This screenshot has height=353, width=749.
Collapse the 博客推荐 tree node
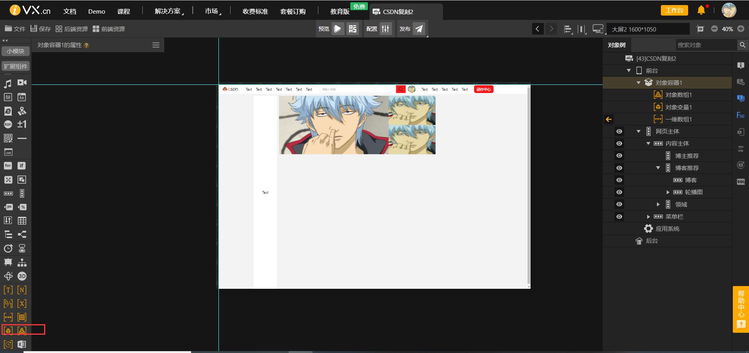point(658,168)
